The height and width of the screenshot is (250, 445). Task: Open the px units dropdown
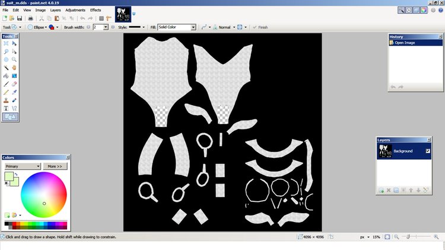[x=368, y=237]
